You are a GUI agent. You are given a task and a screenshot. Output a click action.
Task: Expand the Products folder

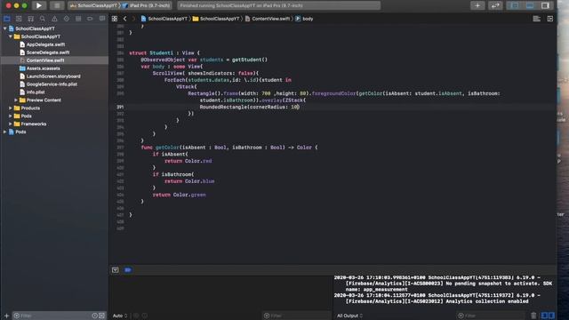(x=11, y=108)
